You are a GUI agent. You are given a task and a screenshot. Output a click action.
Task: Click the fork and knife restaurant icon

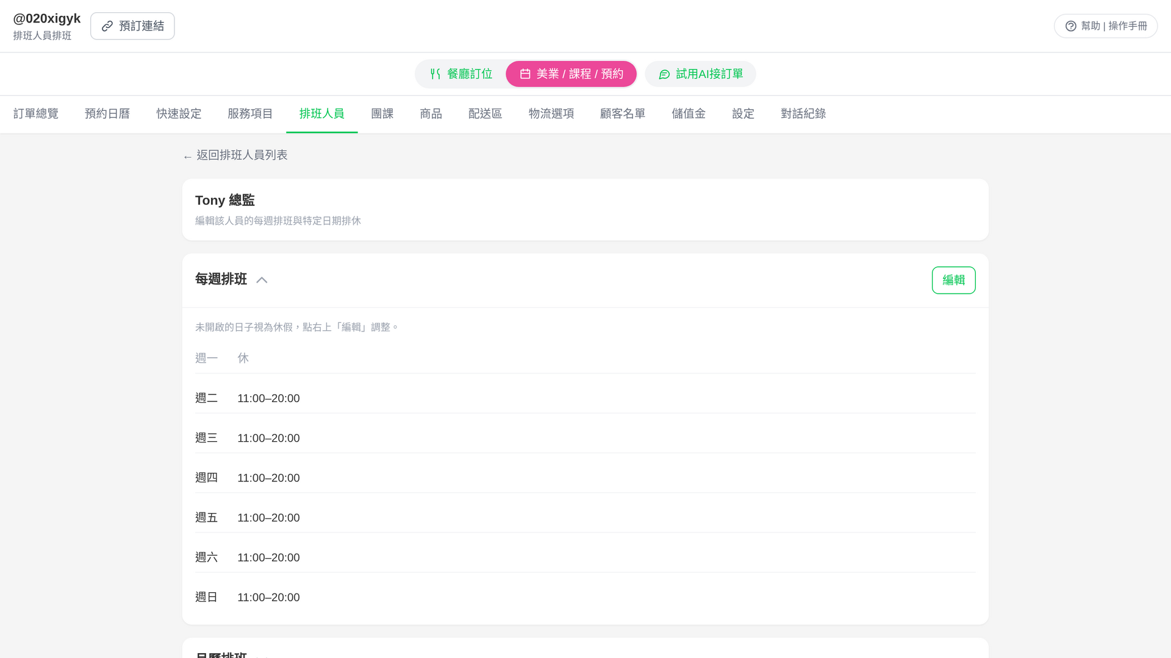(x=435, y=74)
